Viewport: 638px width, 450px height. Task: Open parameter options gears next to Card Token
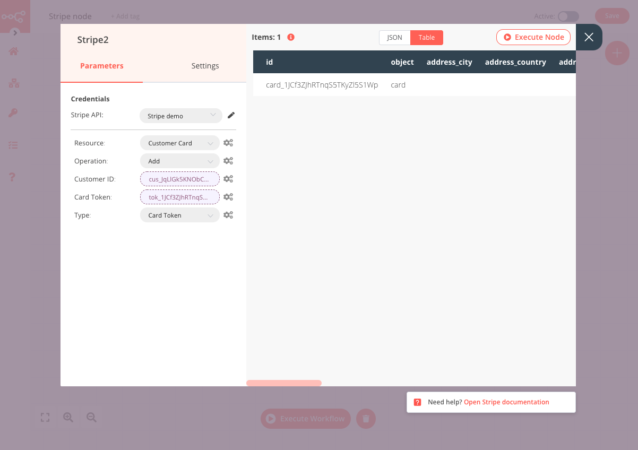pyautogui.click(x=228, y=197)
